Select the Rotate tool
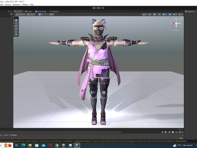This screenshot has width=197, height=148. (x=16, y=26)
